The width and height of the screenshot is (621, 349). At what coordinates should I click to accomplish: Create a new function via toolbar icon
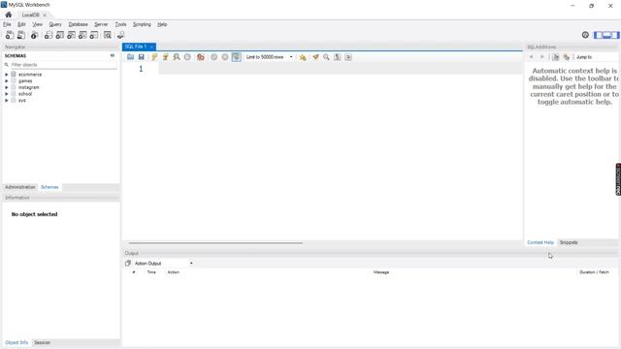pos(94,35)
